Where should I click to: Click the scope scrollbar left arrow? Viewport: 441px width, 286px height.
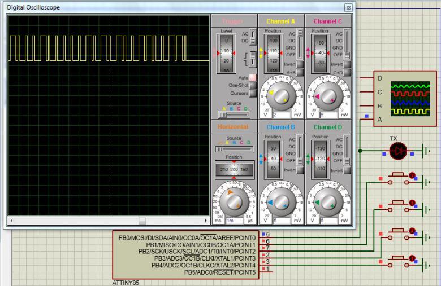11,221
